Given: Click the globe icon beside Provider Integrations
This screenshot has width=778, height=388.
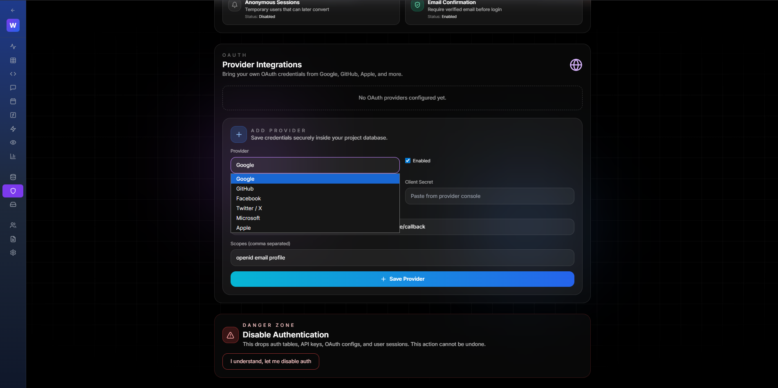Looking at the screenshot, I should click(x=576, y=64).
